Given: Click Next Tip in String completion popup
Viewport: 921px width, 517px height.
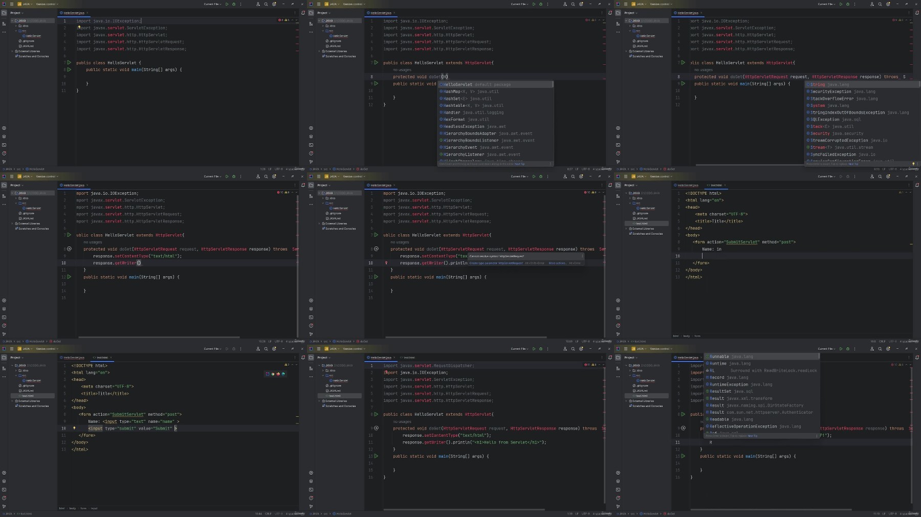Looking at the screenshot, I should tap(853, 164).
